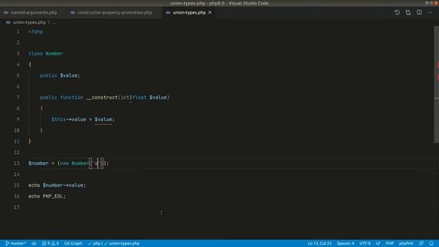The height and width of the screenshot is (247, 439).
Task: Change file encoding UTF-8
Action: pyautogui.click(x=365, y=244)
